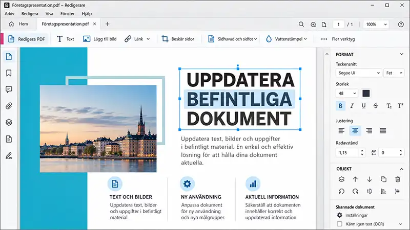The image size is (410, 230).
Task: Click character spacing stepper arrows for 0
Action: point(401,152)
